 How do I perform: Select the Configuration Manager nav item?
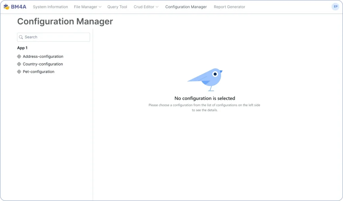coord(186,7)
